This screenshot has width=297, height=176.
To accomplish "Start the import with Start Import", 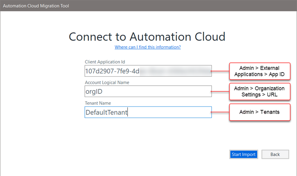I will pos(244,154).
